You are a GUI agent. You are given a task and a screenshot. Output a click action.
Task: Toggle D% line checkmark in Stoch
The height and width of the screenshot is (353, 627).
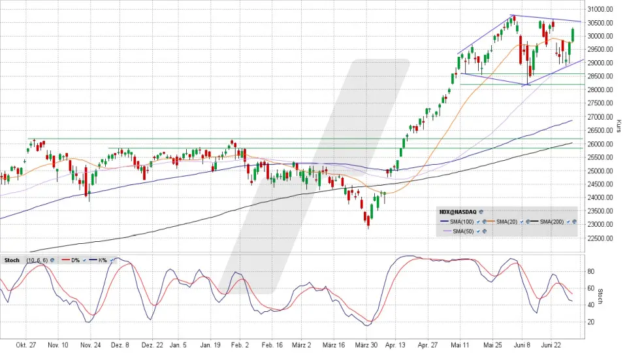point(84,260)
